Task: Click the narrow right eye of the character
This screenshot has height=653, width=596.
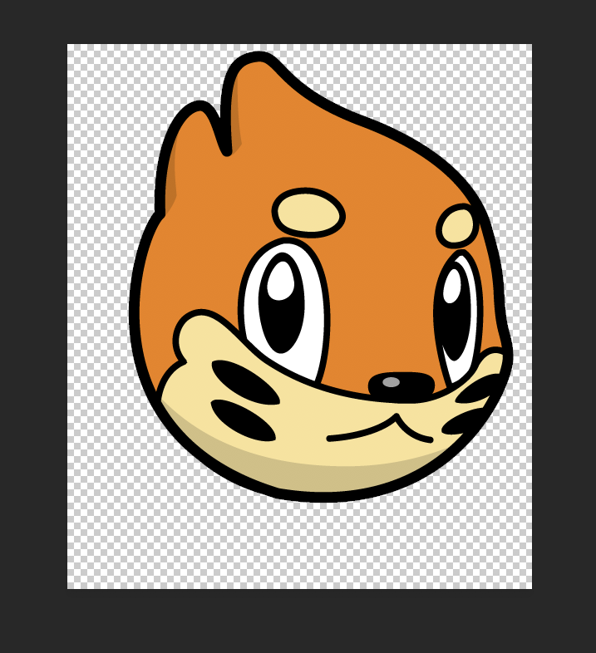Action: tap(457, 317)
